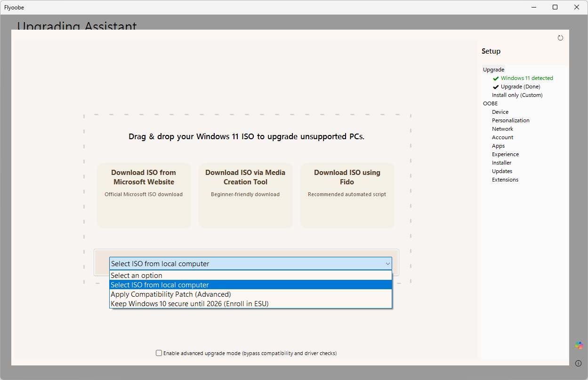Viewport: 588px width, 380px height.
Task: Select 'Keep Windows 10 secure until 2026' option
Action: 250,304
